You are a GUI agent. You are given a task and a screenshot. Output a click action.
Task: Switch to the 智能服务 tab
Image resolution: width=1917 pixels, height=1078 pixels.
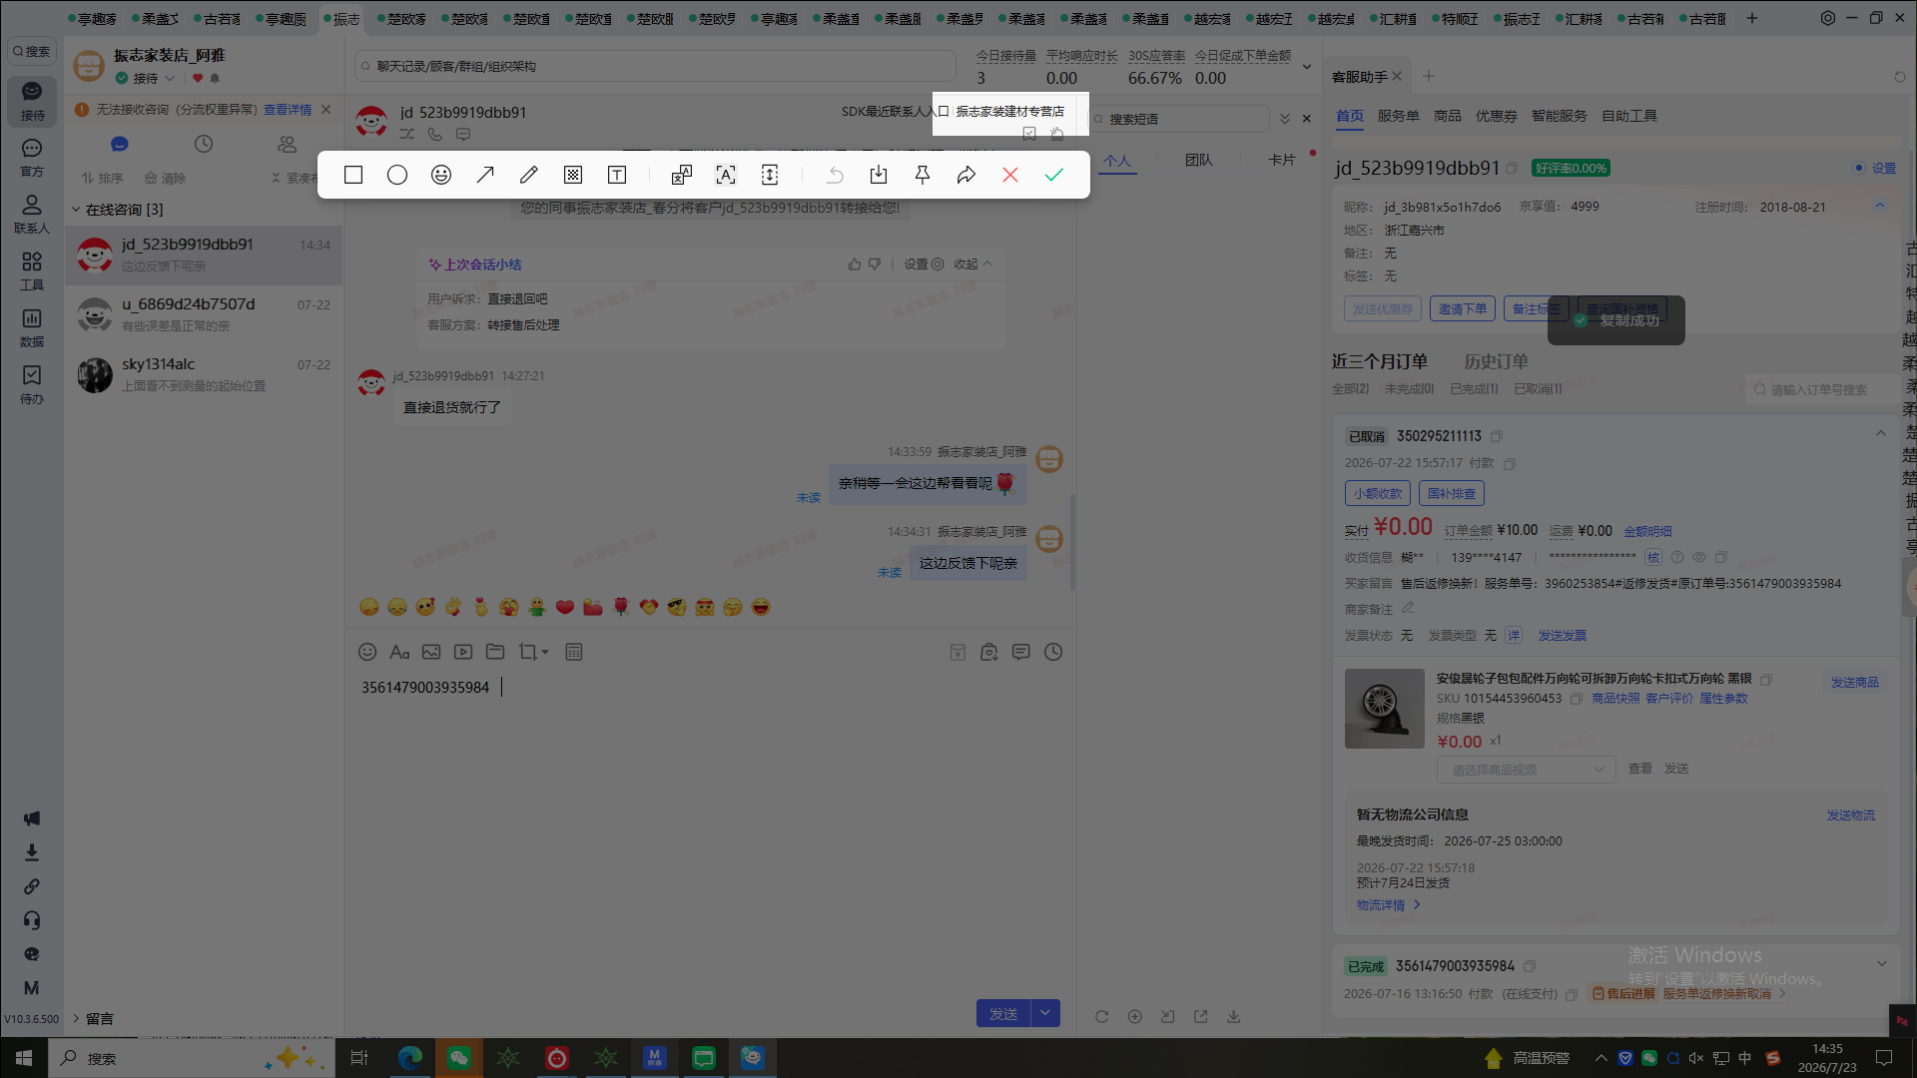point(1560,116)
